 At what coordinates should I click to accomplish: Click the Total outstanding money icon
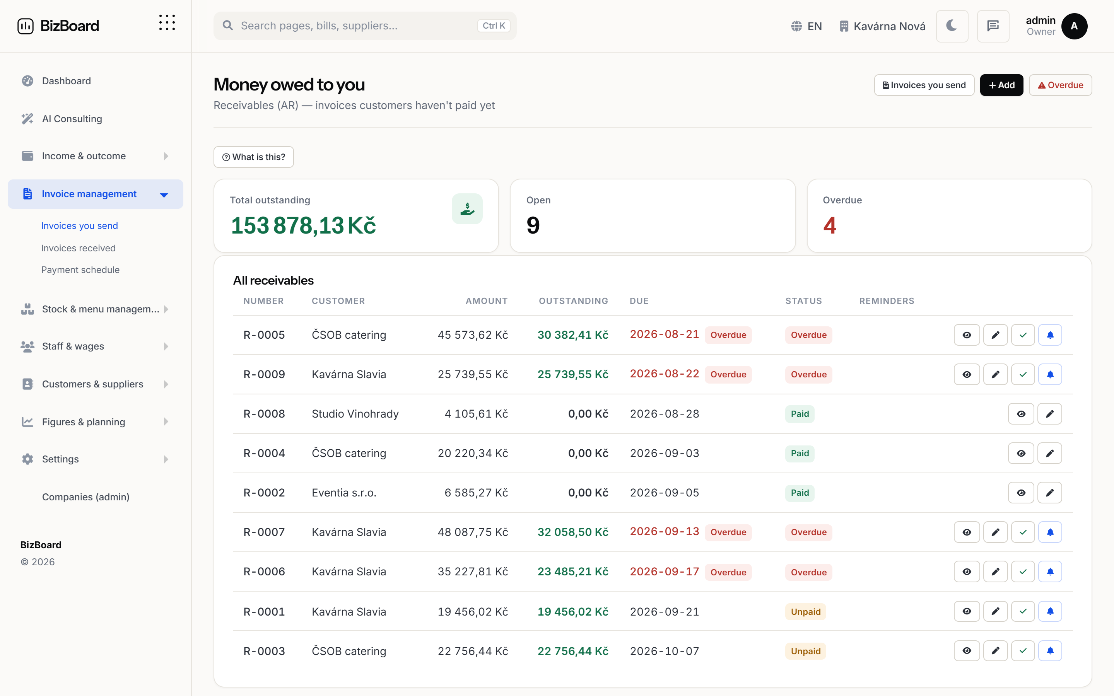[467, 209]
